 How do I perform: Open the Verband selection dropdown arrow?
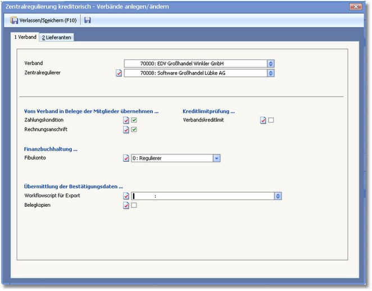point(271,63)
